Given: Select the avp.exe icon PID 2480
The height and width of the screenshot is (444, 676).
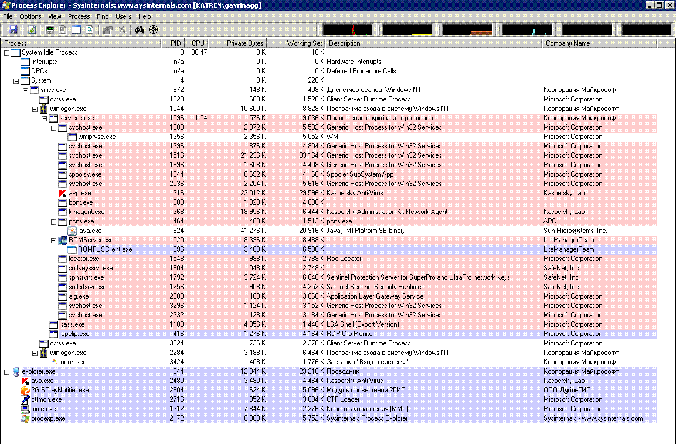Looking at the screenshot, I should (25, 381).
